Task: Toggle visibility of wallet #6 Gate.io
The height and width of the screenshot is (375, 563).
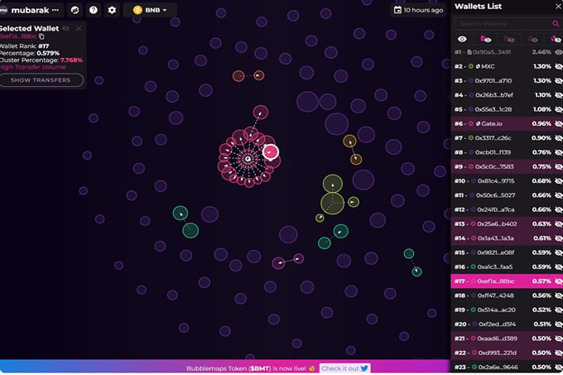Action: click(557, 123)
